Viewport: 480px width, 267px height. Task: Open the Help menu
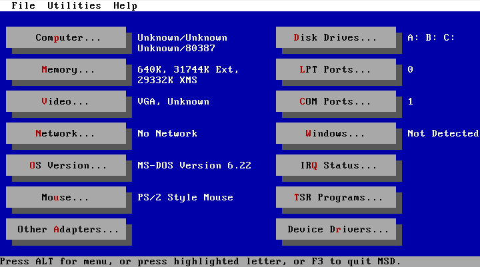(x=125, y=5)
